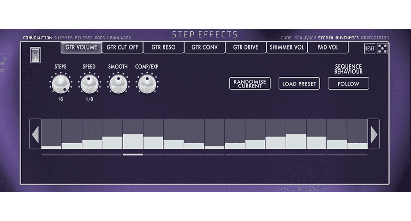Click RANDOMISE CURRENT button

tap(250, 84)
